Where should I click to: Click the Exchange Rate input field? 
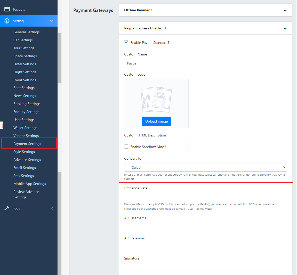point(205,197)
